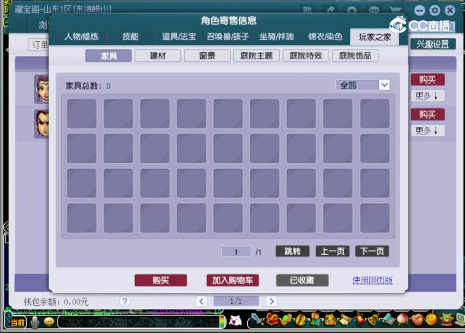This screenshot has height=333, width=465.
Task: Switch to the 建材 tab
Action: [157, 55]
